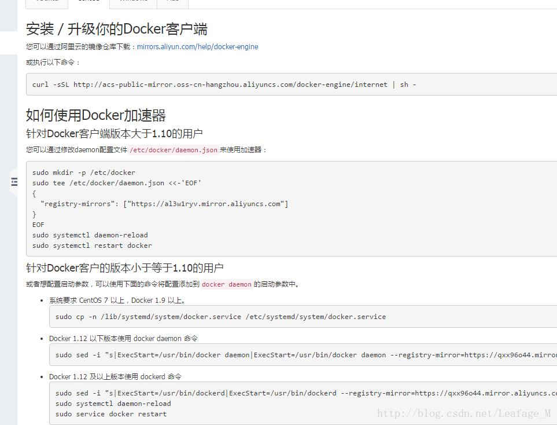Screen dimensions: 557x425
Task: Click the '安装 / 升级你的Docker客户端' heading
Action: coord(116,29)
